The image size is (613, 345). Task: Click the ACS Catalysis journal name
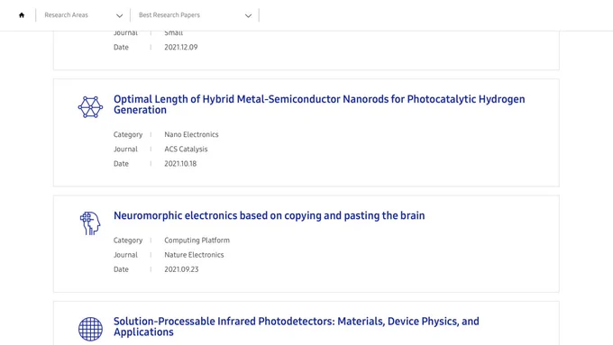click(x=186, y=149)
